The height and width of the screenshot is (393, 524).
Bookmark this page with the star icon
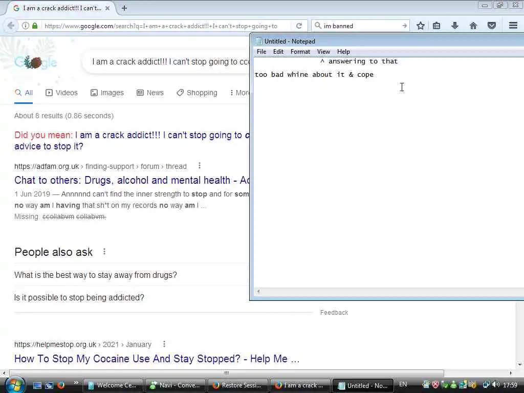(x=421, y=26)
